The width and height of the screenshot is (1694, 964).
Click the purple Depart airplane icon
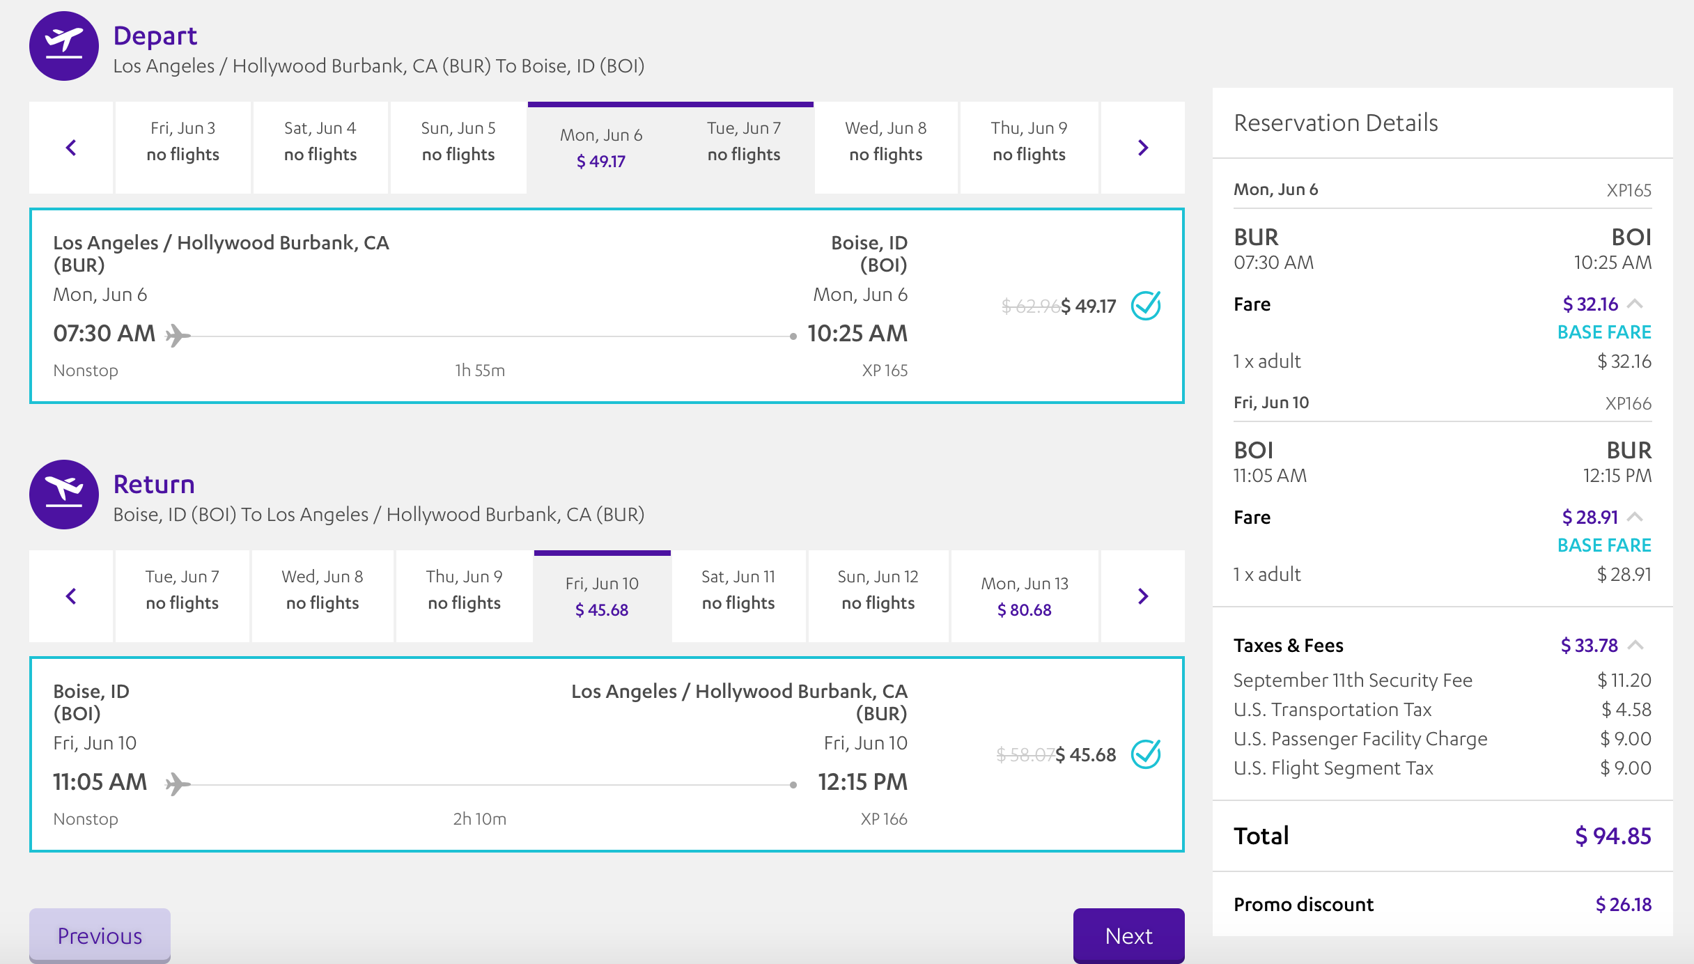(64, 46)
